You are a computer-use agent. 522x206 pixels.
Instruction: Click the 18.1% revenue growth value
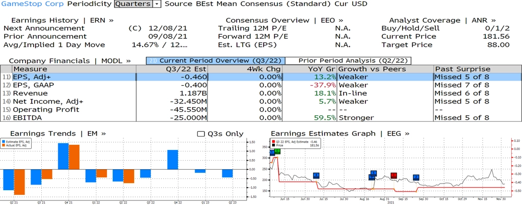[x=325, y=93]
